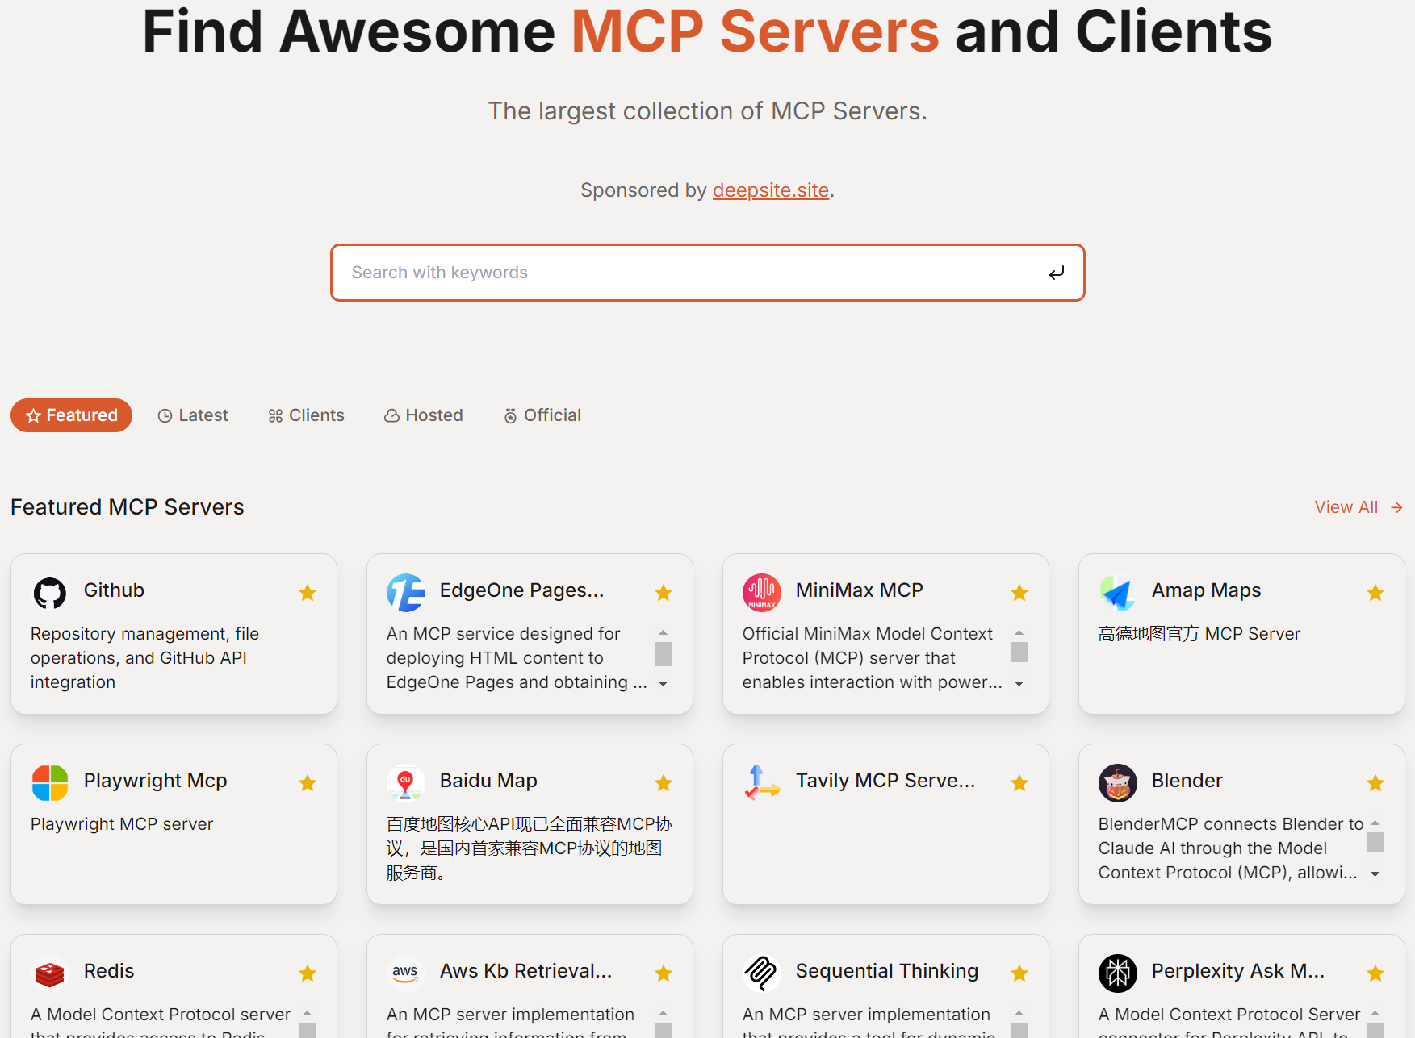
Task: Show the Hosted servers tab
Action: [424, 415]
